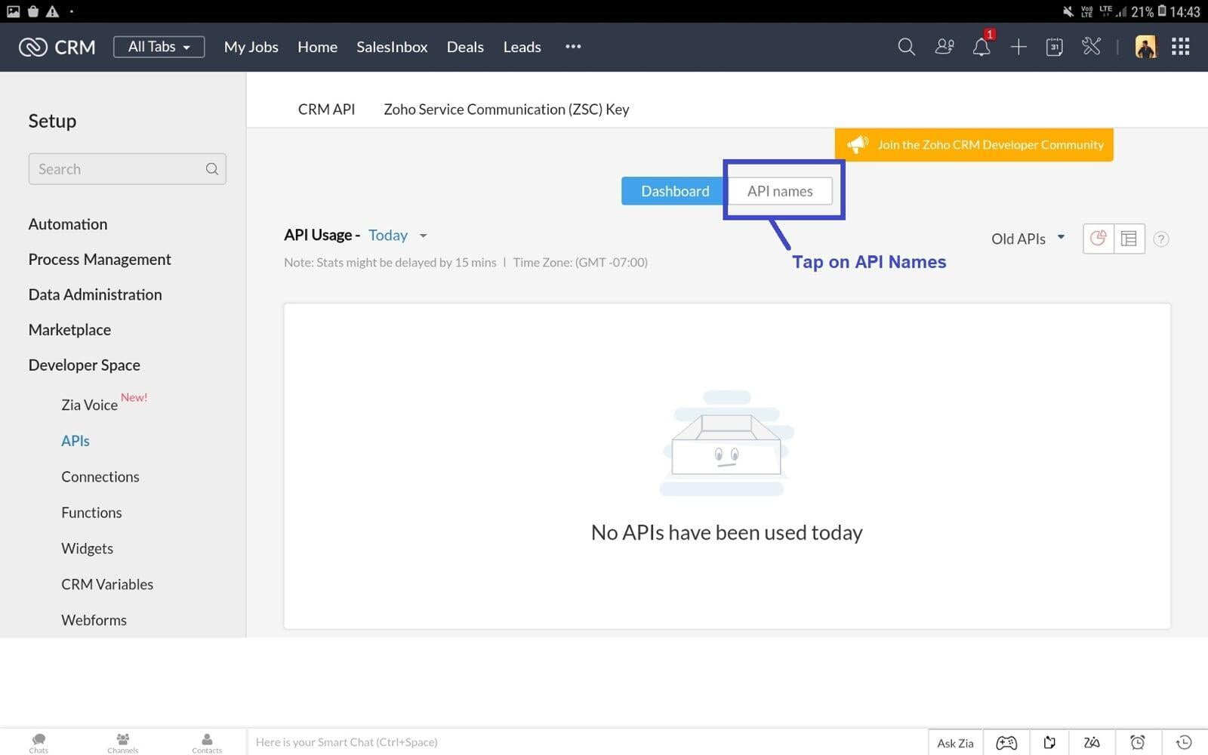Click the megaphone icon on community banner

click(857, 144)
